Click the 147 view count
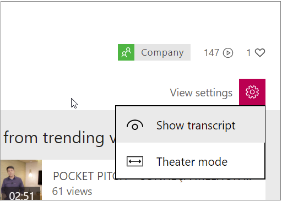Image resolution: width=282 pixels, height=201 pixels. pos(211,53)
